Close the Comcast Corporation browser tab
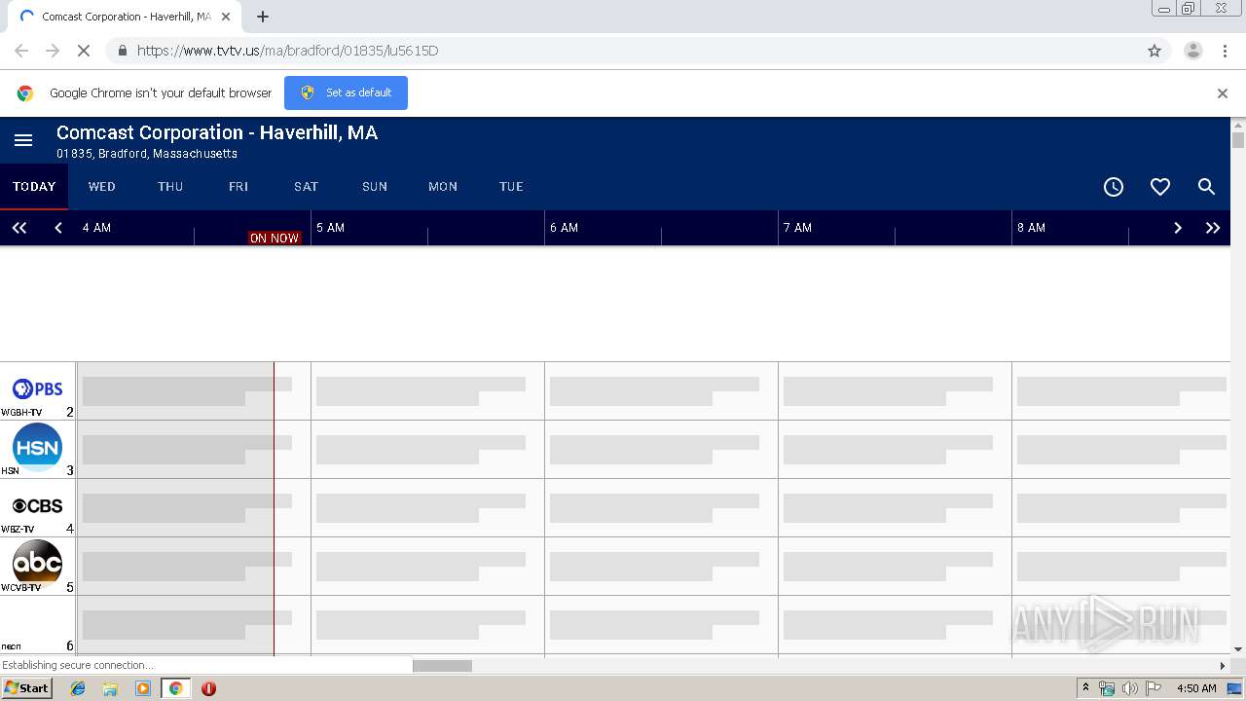Viewport: 1246px width, 701px height. [226, 17]
